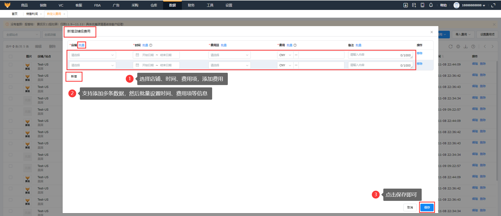Image resolution: width=501 pixels, height=216 pixels.
Task: Close the 新增店铺级费用 dialog with the X
Action: coord(432,32)
